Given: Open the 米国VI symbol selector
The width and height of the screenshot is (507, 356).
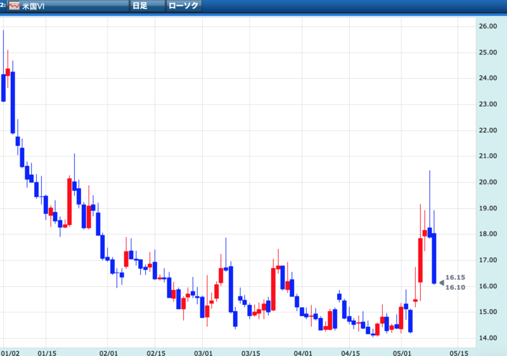Looking at the screenshot, I should tap(68, 6).
